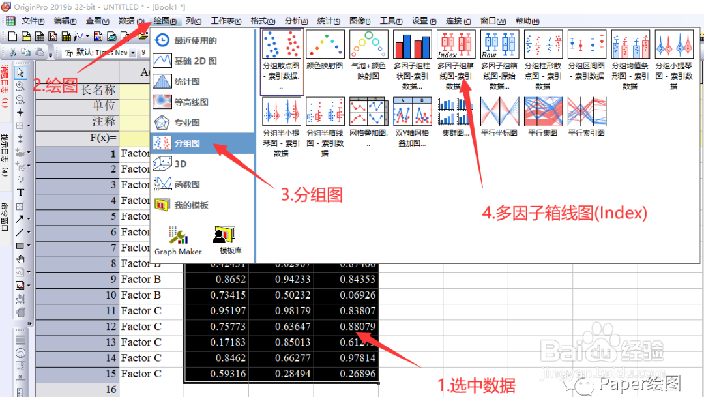
Task: Open the 分析(A) menu
Action: pyautogui.click(x=297, y=21)
